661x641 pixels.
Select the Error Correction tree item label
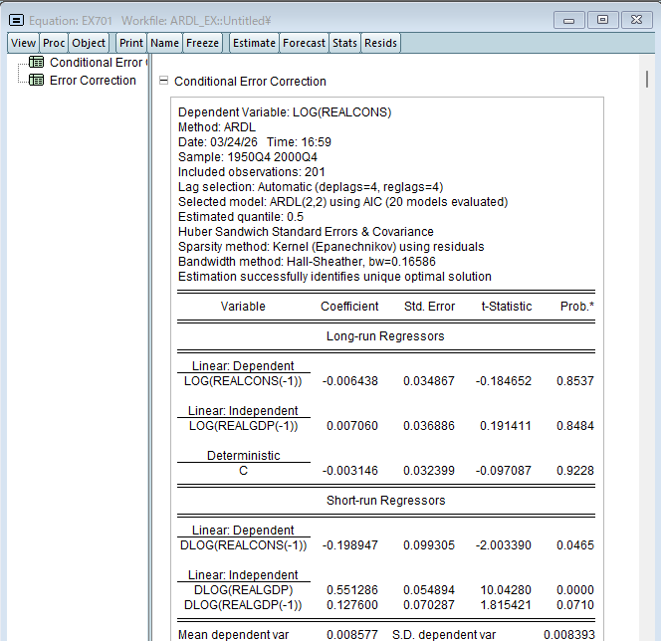pyautogui.click(x=93, y=81)
